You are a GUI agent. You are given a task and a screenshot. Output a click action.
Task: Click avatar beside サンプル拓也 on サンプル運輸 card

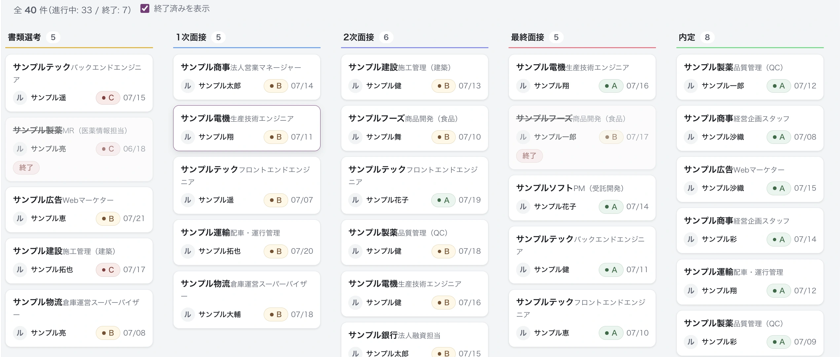point(188,251)
